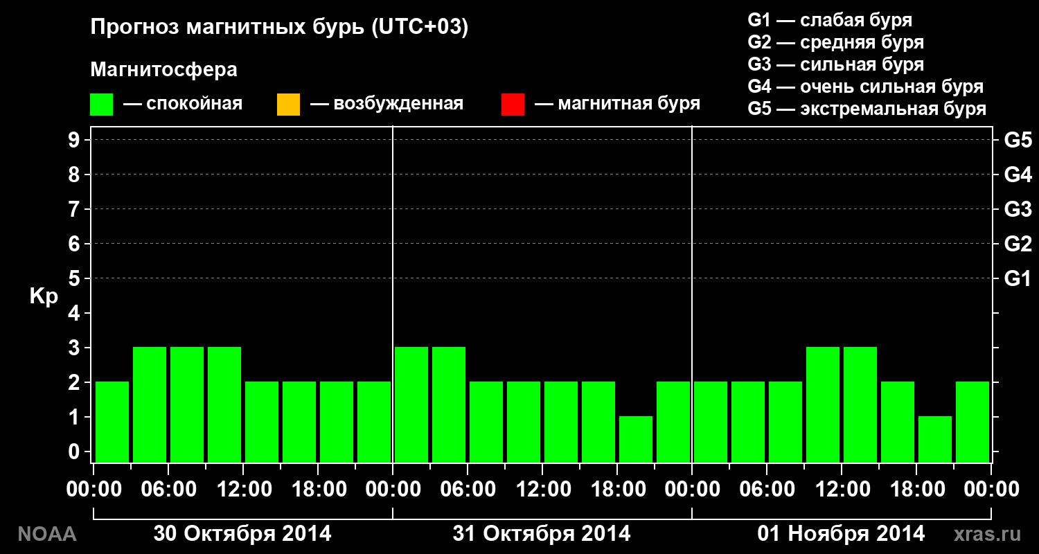The height and width of the screenshot is (554, 1039).
Task: Click the 'xras.ru' site label
Action: (x=987, y=535)
